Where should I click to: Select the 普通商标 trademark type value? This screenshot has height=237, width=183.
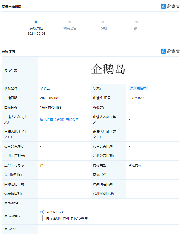(x=135, y=165)
